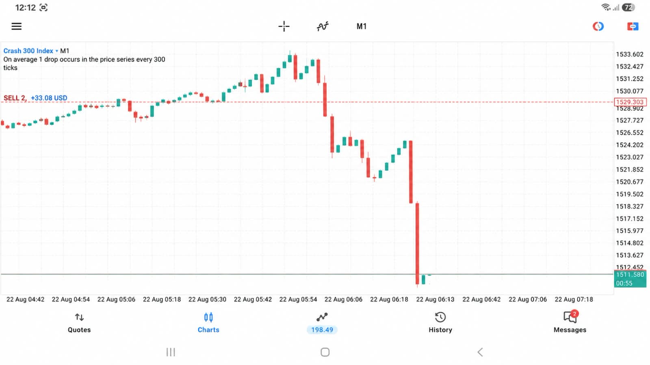Open the indicators function icon
This screenshot has height=365, width=650.
click(x=323, y=26)
